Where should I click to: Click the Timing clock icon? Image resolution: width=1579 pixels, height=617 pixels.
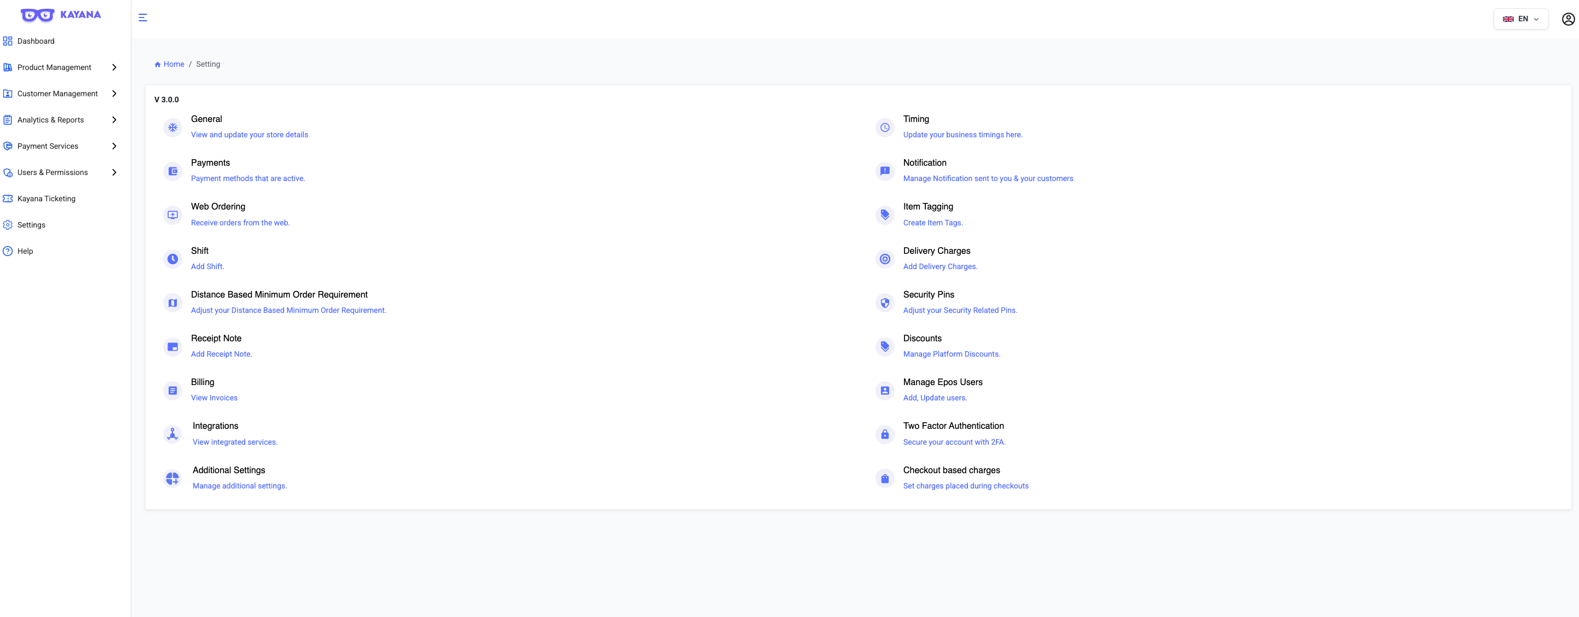point(885,127)
